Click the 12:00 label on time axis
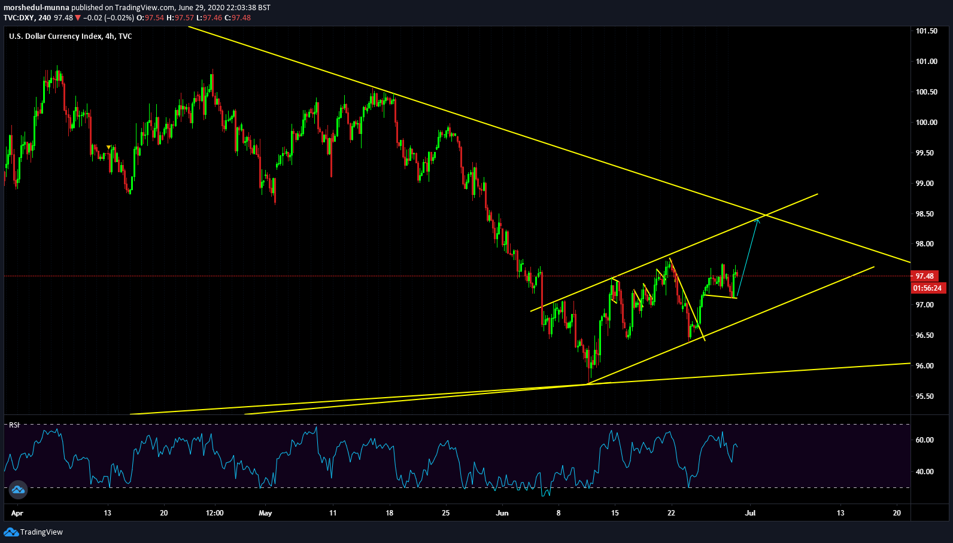 tap(214, 513)
